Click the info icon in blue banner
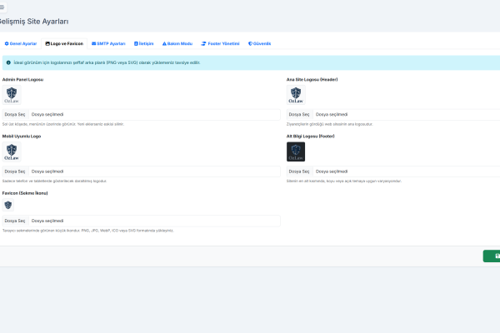The image size is (500, 333). tap(8, 62)
